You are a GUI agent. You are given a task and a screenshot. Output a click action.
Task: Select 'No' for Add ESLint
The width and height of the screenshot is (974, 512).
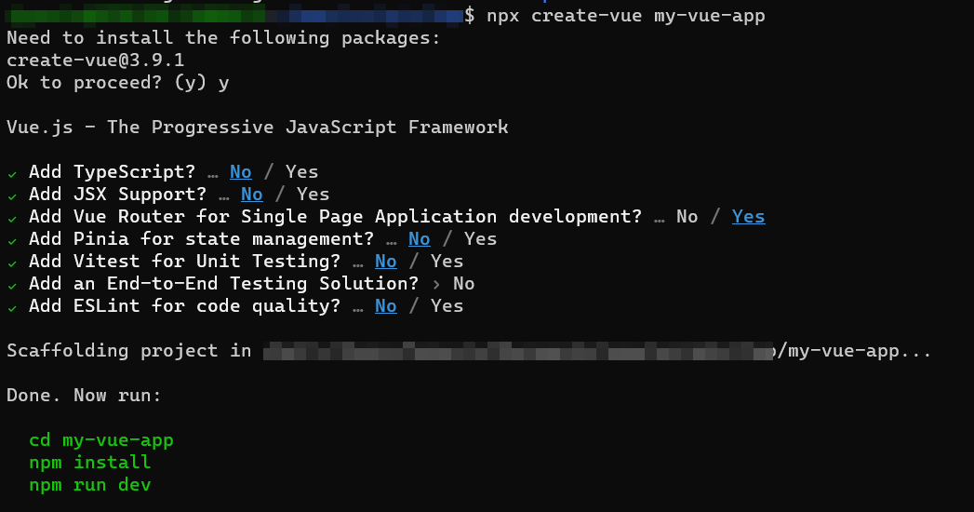click(386, 306)
